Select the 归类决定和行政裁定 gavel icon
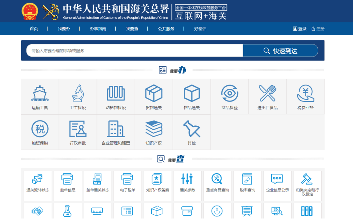 tap(307, 179)
